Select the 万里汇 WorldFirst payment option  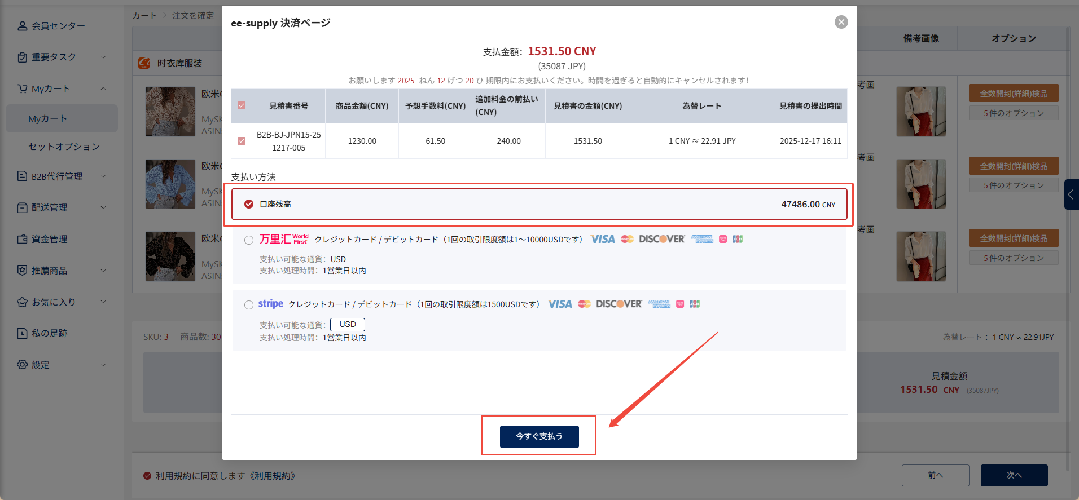click(249, 240)
